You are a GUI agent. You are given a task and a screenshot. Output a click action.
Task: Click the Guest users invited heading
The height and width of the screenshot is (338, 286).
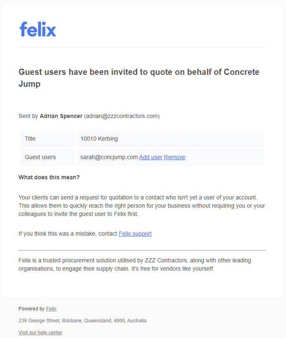tap(139, 78)
